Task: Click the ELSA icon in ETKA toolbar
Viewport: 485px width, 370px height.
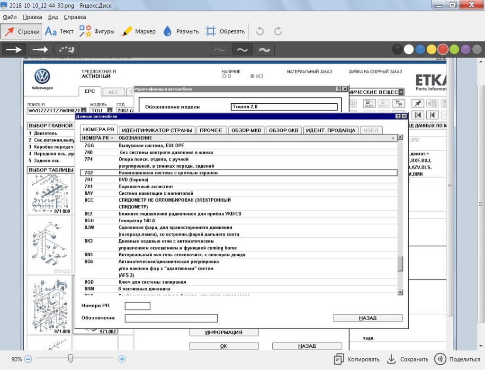Action: point(369,103)
